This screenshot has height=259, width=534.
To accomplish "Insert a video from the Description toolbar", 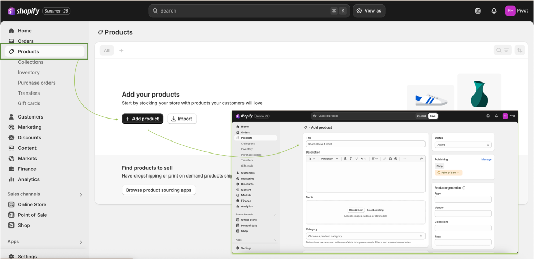I will [x=396, y=159].
